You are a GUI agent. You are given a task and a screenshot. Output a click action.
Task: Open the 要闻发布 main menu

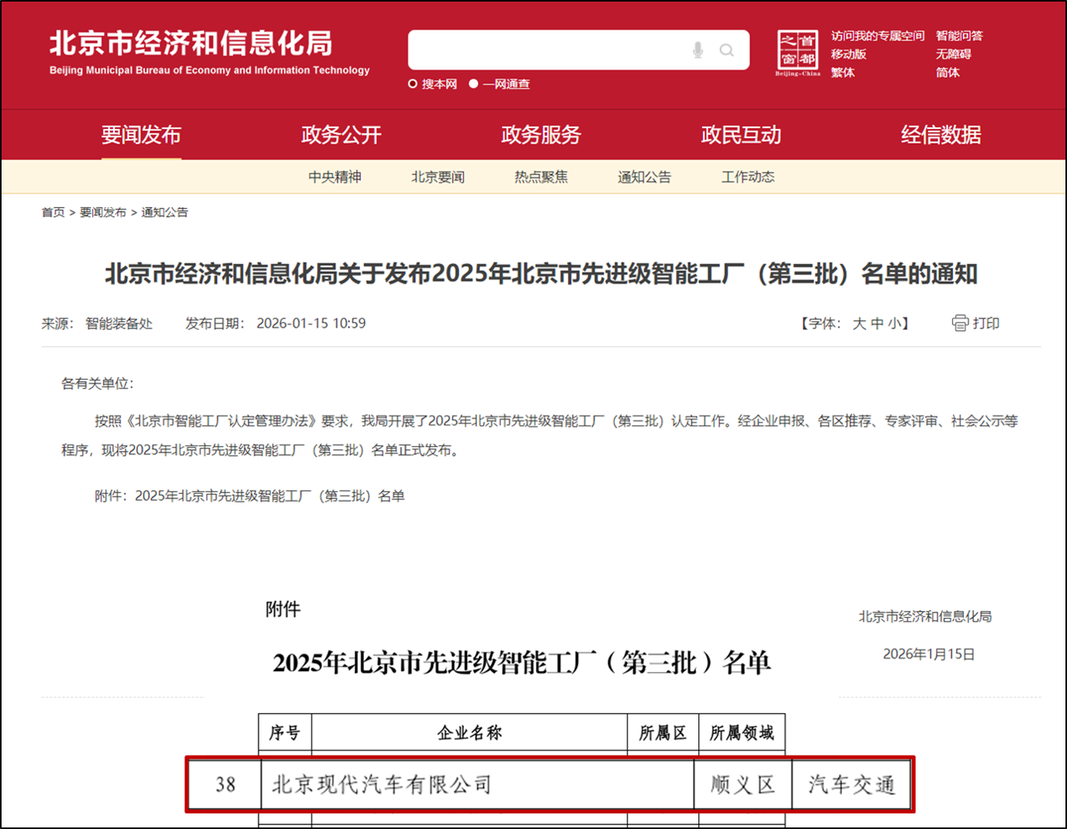coord(141,135)
